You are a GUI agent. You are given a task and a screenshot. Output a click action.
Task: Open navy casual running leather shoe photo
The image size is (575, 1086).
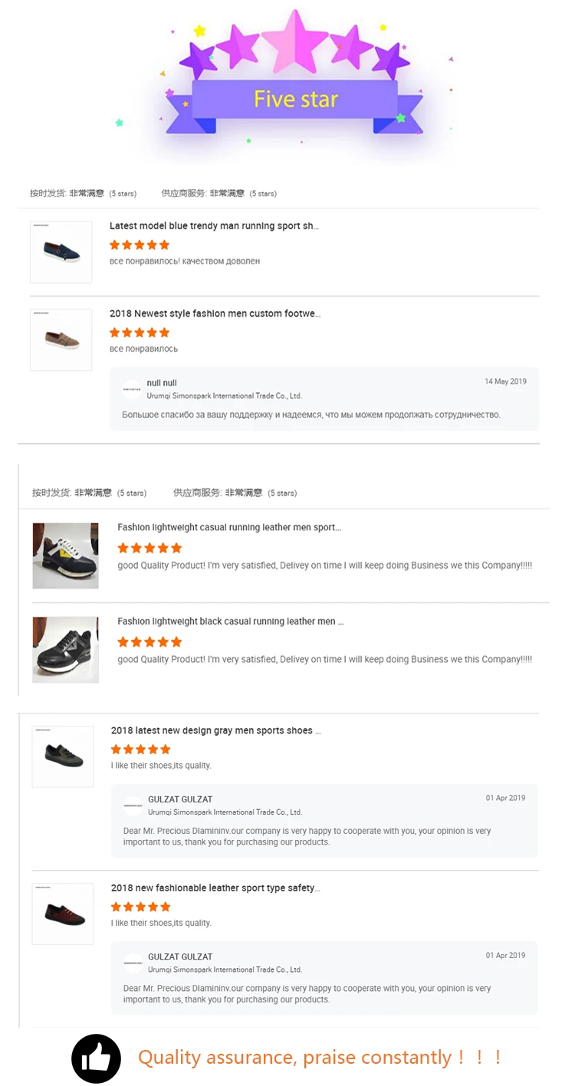pos(65,556)
